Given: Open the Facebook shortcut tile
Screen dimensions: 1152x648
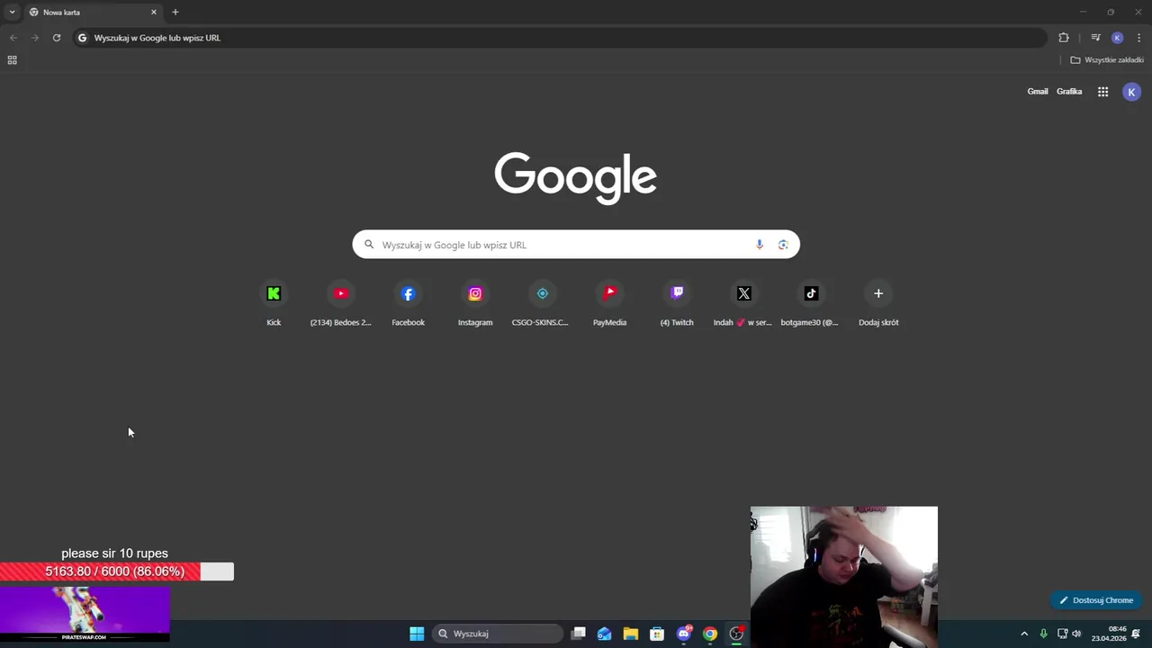Looking at the screenshot, I should (x=408, y=303).
